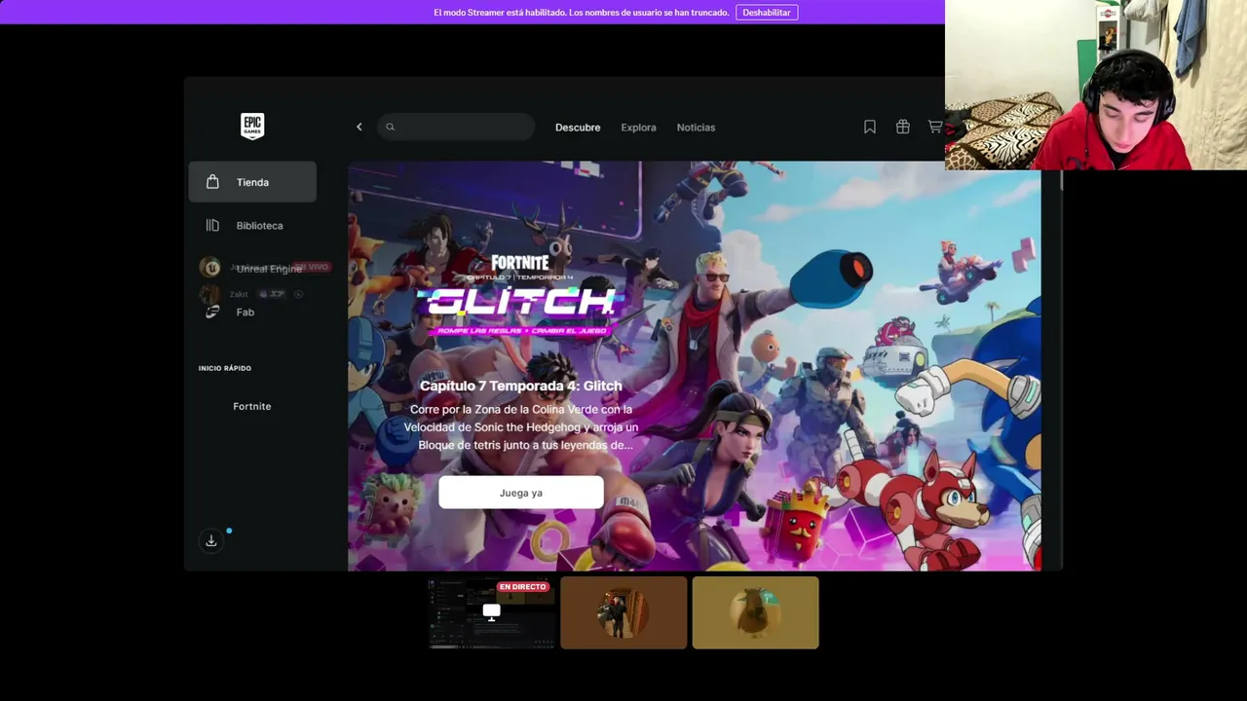
Task: Click the streamer mode enabled message
Action: [x=582, y=13]
